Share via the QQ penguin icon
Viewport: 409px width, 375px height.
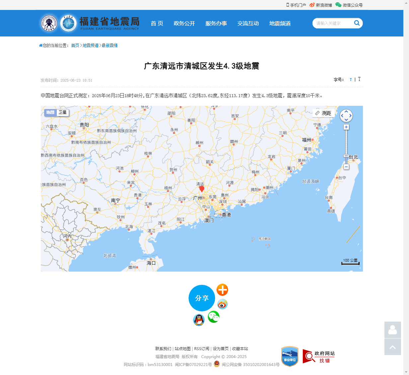tap(199, 320)
